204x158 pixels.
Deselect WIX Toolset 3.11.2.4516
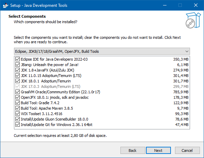point(17,114)
